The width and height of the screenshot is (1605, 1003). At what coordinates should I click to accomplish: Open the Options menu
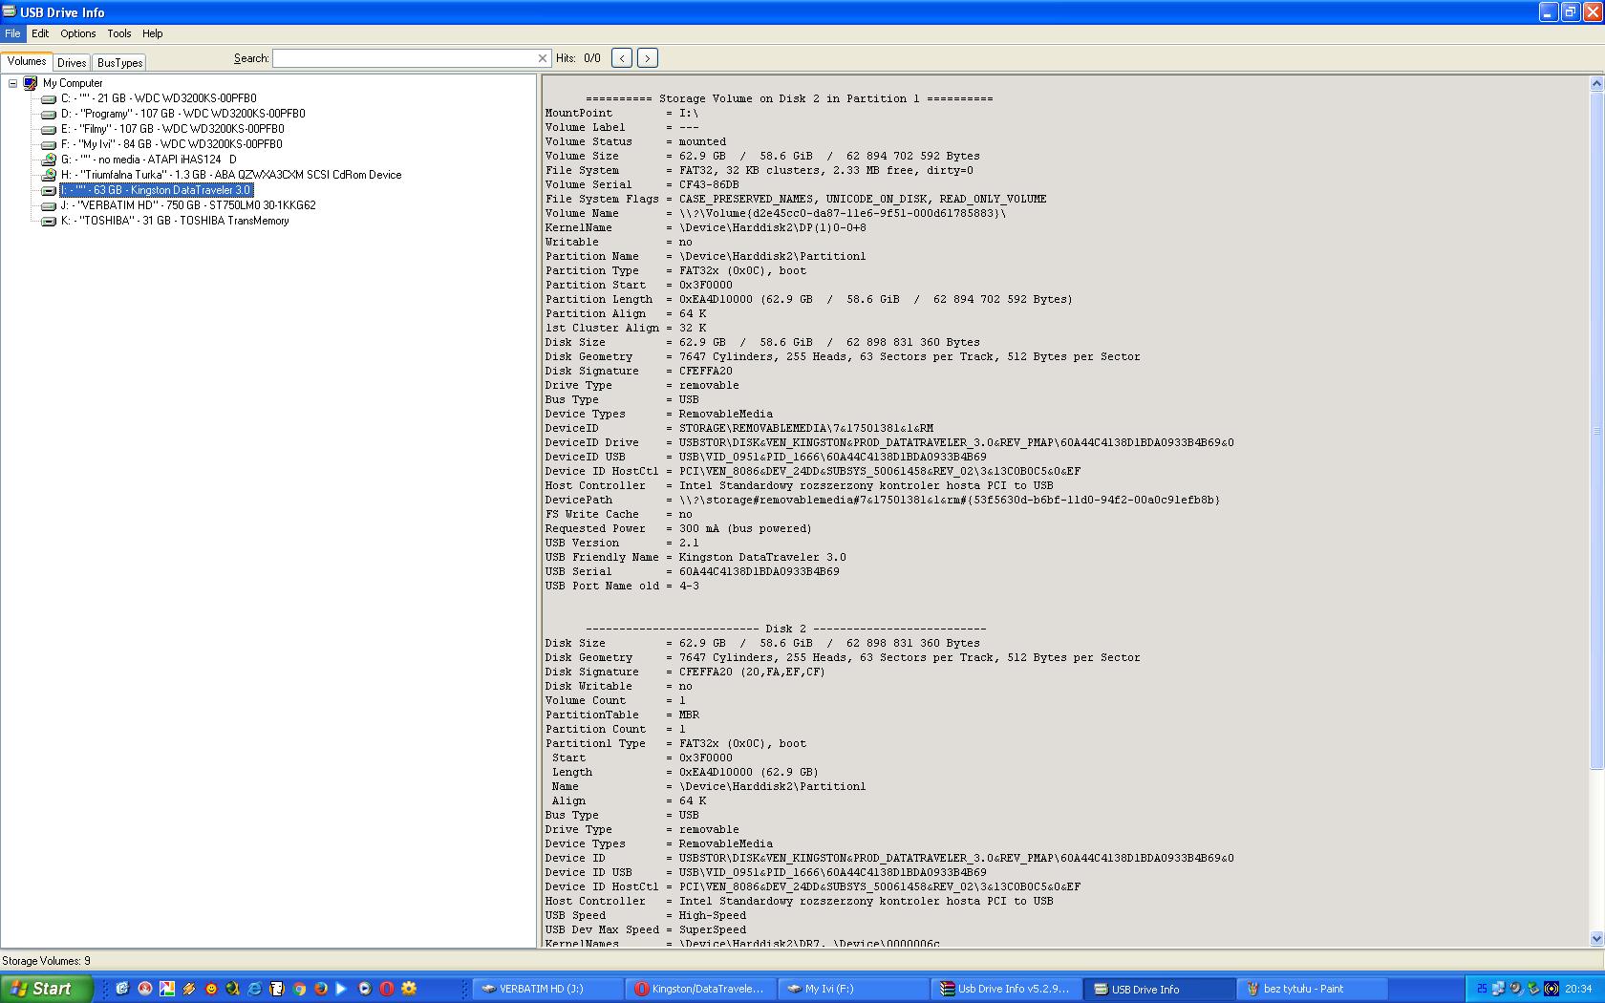point(78,33)
